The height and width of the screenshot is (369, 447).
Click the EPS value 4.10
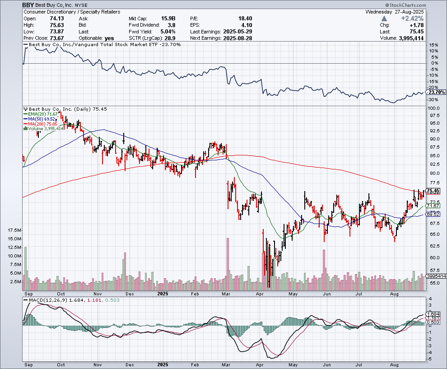coord(247,25)
